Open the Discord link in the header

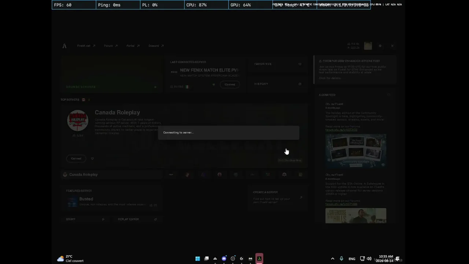(156, 46)
